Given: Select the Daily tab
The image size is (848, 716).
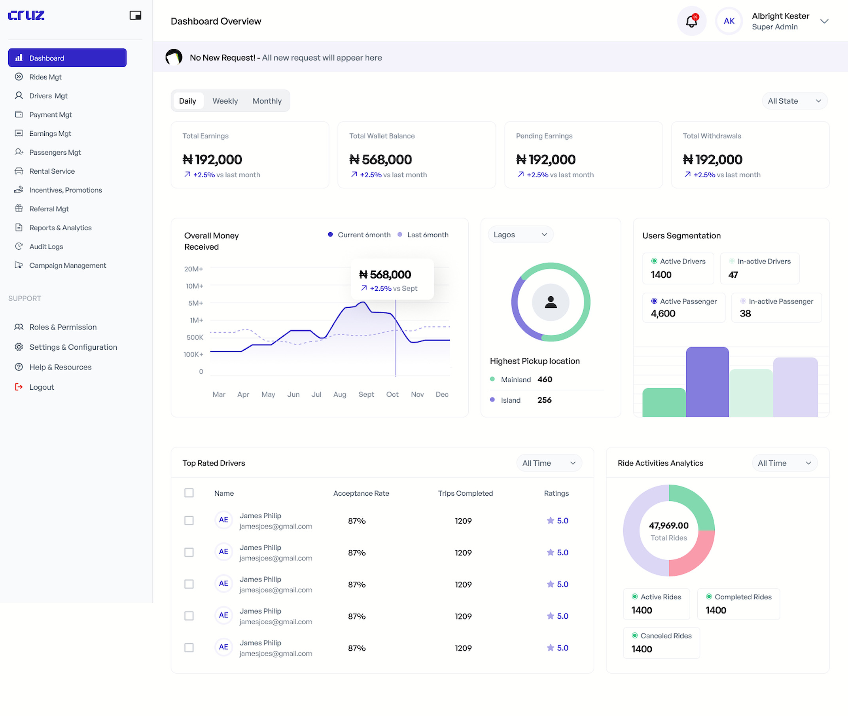Looking at the screenshot, I should tap(187, 100).
